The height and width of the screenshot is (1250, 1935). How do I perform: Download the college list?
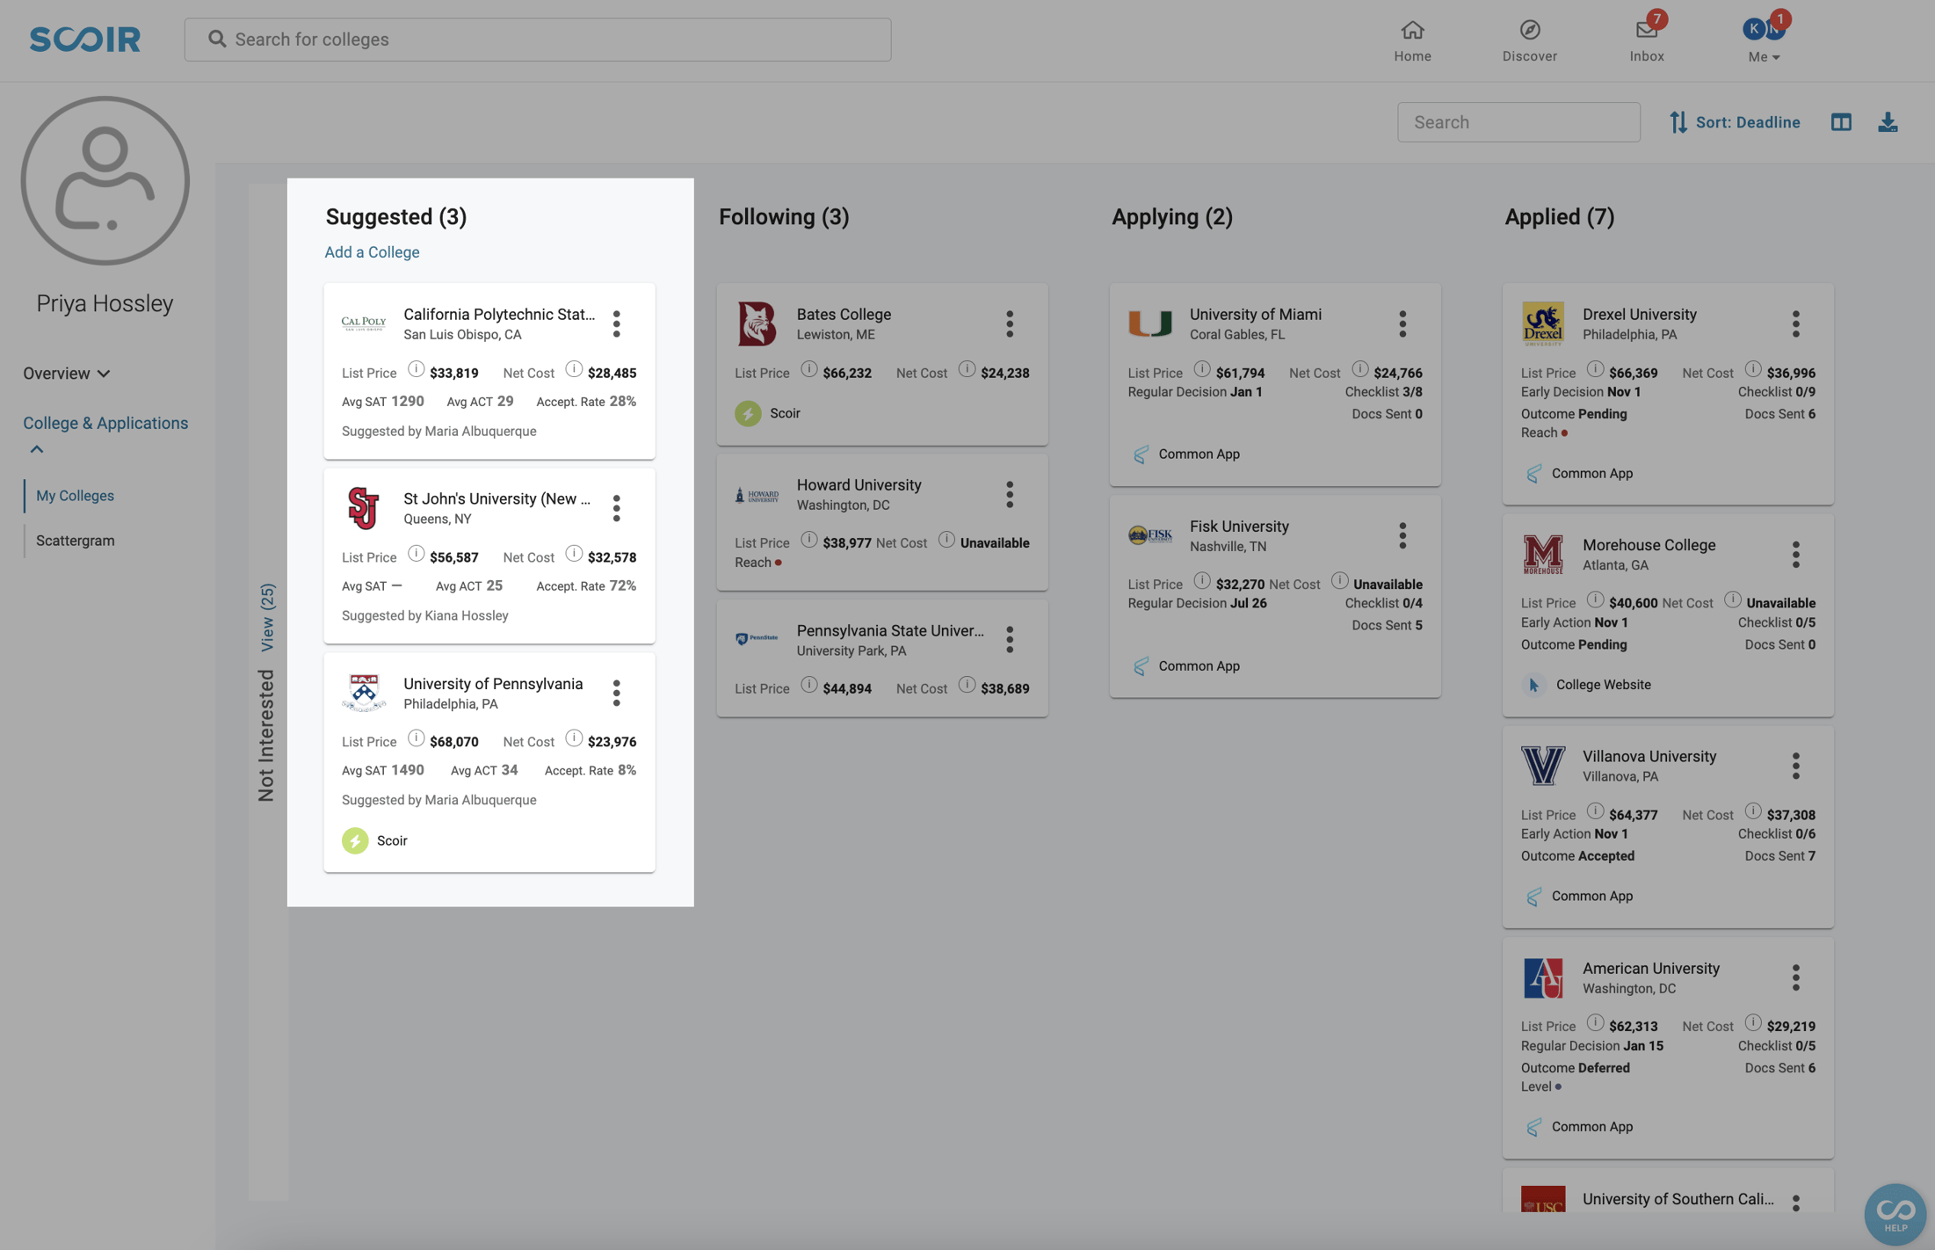pos(1887,122)
